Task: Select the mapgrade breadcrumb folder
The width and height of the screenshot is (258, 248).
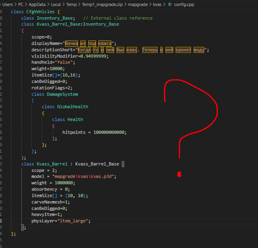Action: [138, 4]
